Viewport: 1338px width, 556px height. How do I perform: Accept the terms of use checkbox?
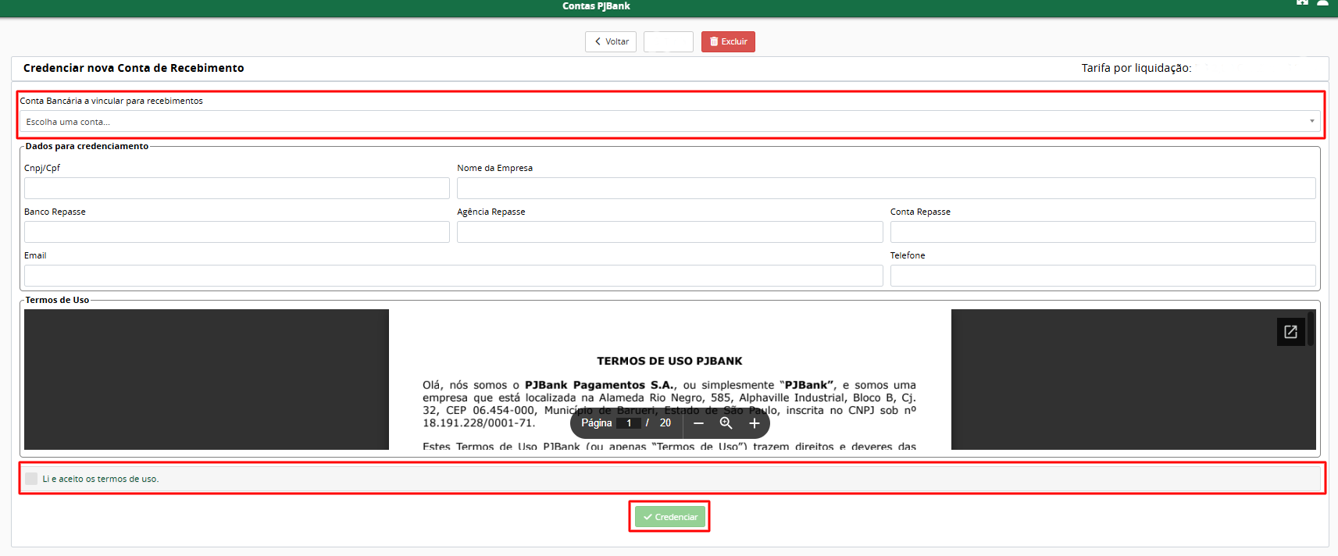(x=31, y=479)
